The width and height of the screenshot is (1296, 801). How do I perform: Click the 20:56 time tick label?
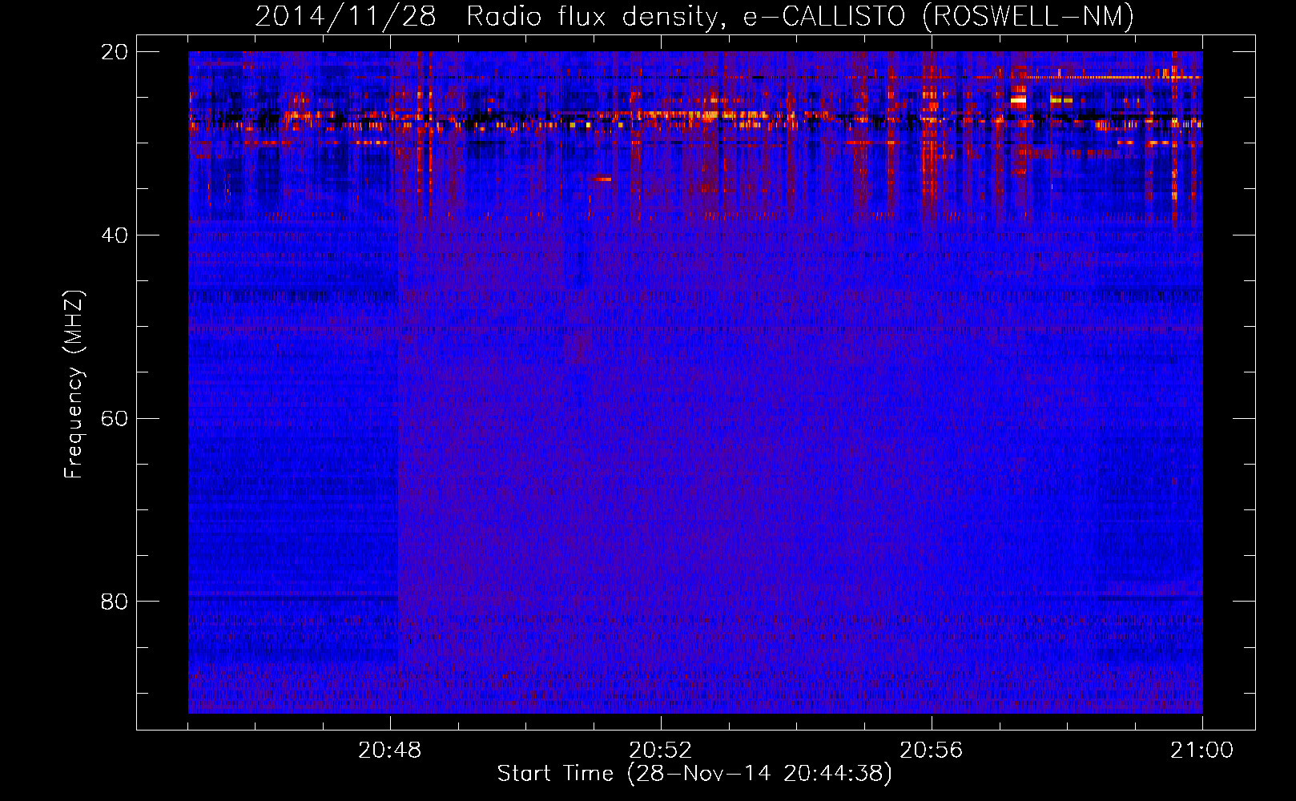pyautogui.click(x=932, y=751)
